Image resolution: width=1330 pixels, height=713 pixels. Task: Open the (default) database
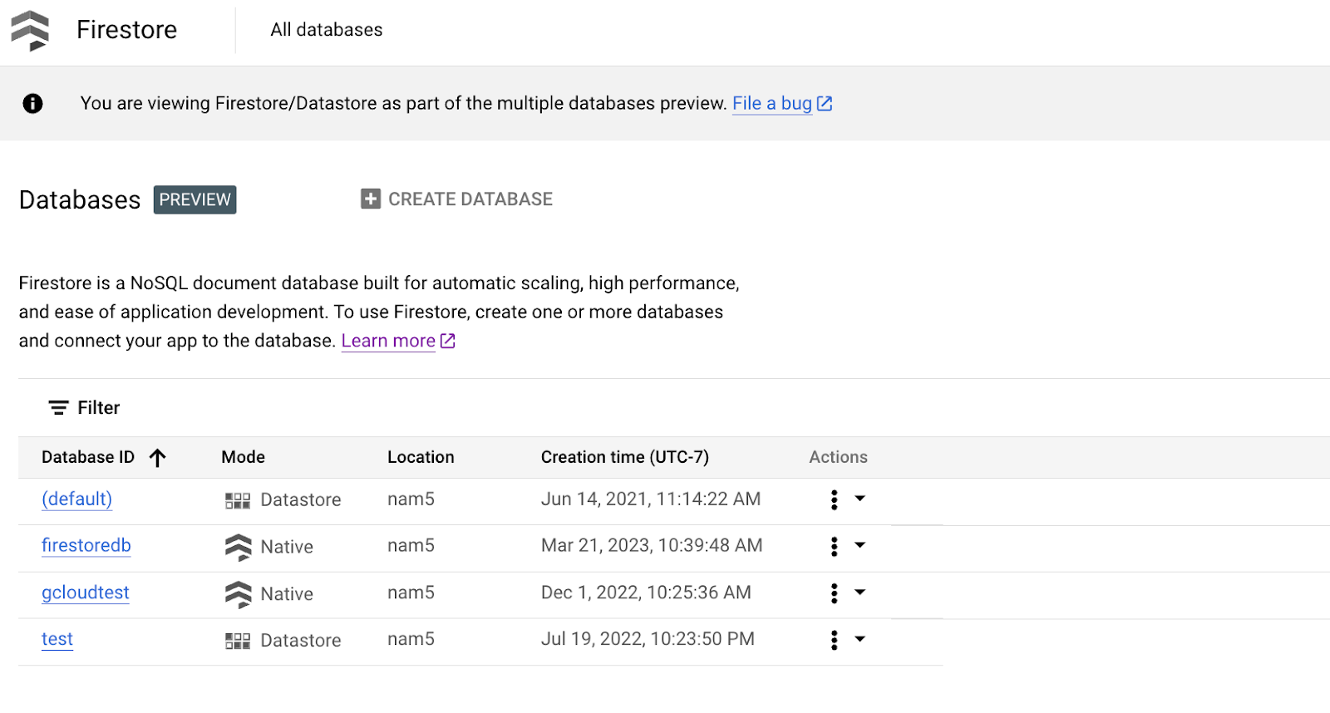coord(76,499)
